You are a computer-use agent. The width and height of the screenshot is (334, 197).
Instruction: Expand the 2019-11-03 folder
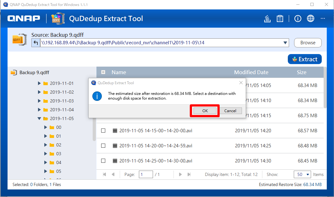tap(39, 101)
